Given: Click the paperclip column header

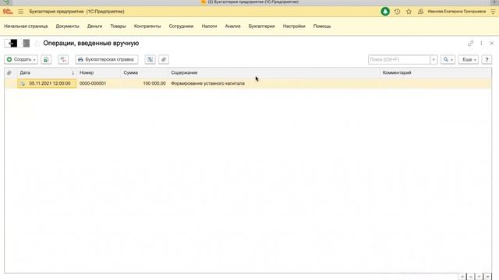Looking at the screenshot, I should [x=9, y=72].
